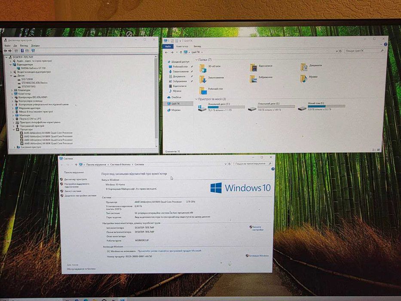Open Дія menu in Device Manager
Image resolution: width=401 pixels, height=301 pixels.
point(15,46)
